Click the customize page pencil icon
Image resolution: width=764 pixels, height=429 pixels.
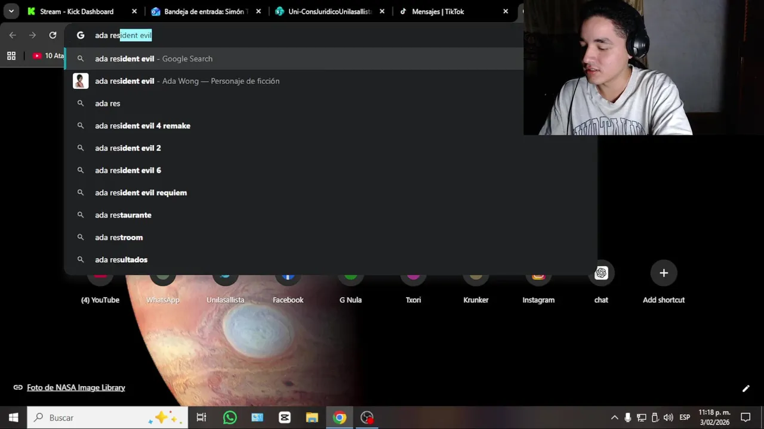pyautogui.click(x=745, y=388)
